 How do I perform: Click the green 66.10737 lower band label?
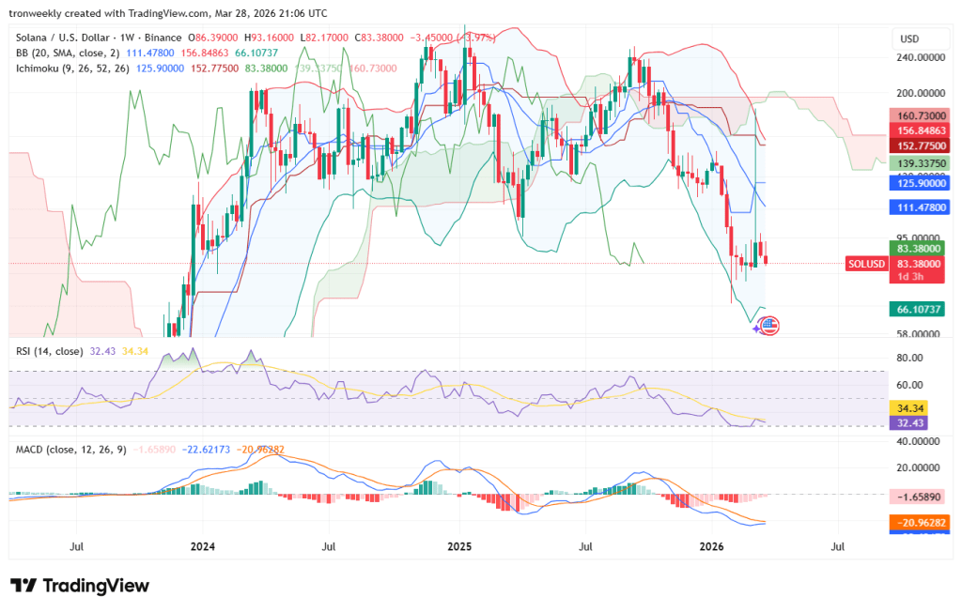[x=918, y=307]
